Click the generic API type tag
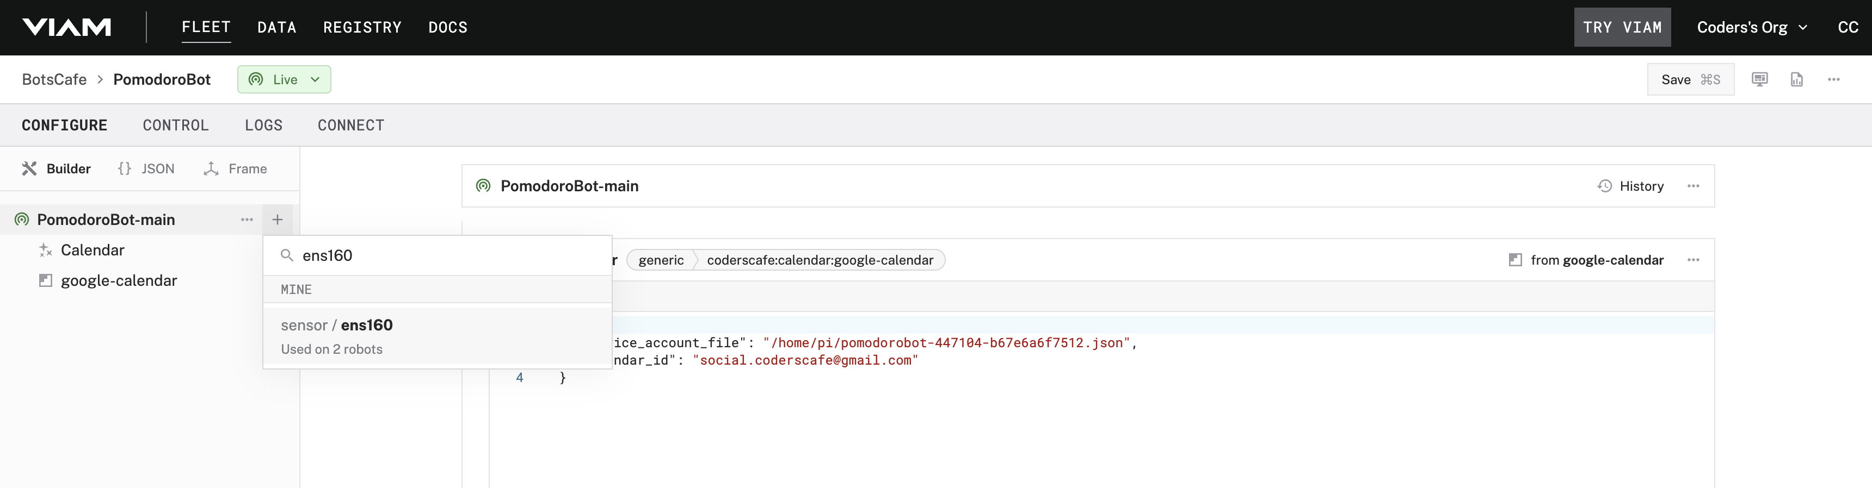The height and width of the screenshot is (488, 1872). (x=661, y=261)
